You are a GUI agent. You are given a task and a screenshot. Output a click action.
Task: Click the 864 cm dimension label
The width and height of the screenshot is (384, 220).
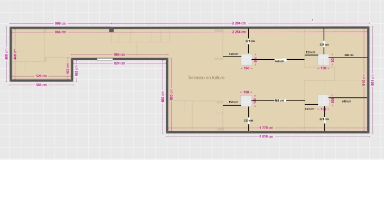click(x=119, y=54)
